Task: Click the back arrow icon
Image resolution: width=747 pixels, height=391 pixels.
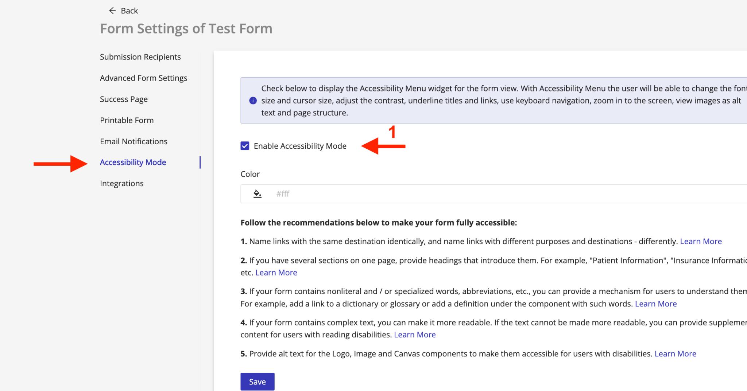Action: [112, 11]
